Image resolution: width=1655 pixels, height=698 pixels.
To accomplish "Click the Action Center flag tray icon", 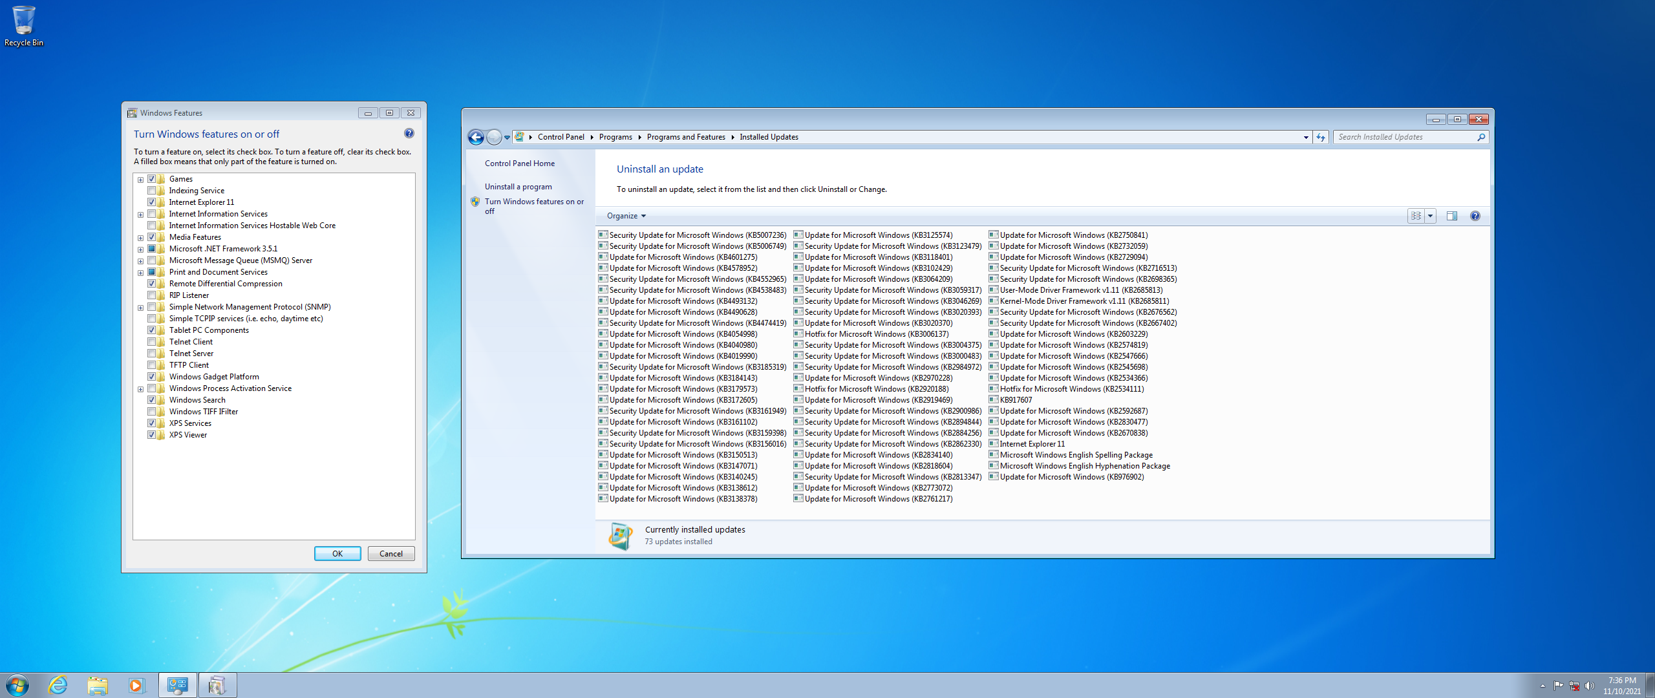I will [x=1558, y=686].
